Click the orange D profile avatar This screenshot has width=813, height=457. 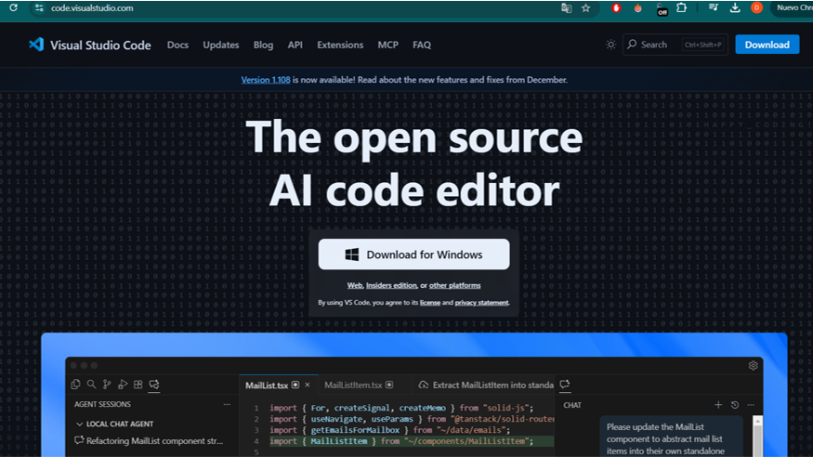pos(756,7)
